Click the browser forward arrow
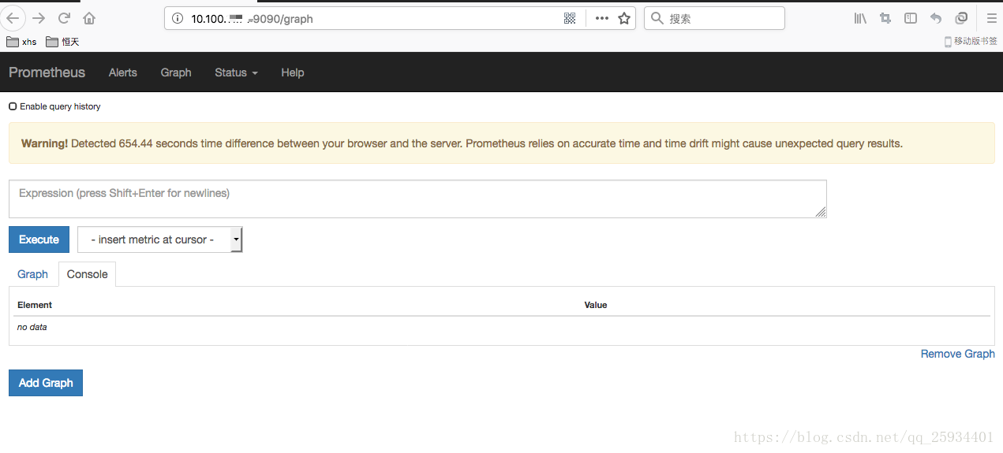The width and height of the screenshot is (1003, 453). [39, 18]
